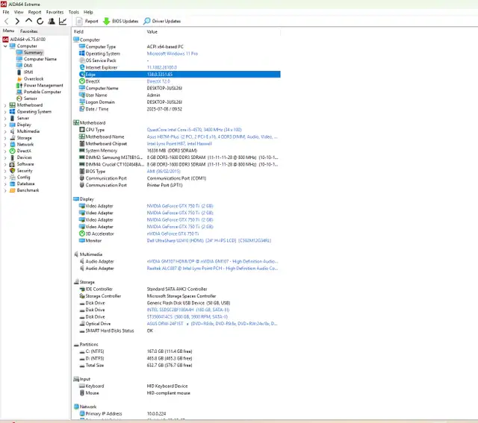
Task: Expand the Operating System tree node
Action: tap(5, 112)
